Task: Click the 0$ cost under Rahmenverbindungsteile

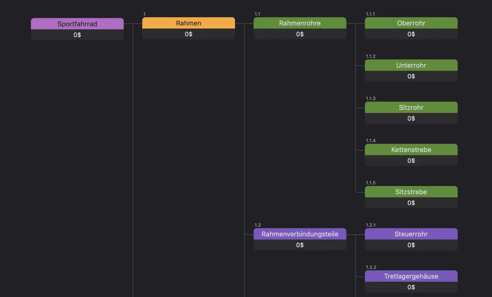Action: (x=300, y=245)
